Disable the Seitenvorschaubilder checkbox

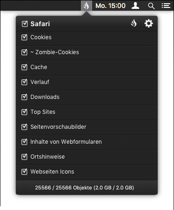click(x=24, y=127)
